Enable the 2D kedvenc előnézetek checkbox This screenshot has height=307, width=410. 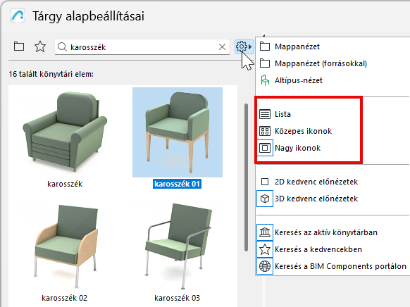pyautogui.click(x=265, y=182)
